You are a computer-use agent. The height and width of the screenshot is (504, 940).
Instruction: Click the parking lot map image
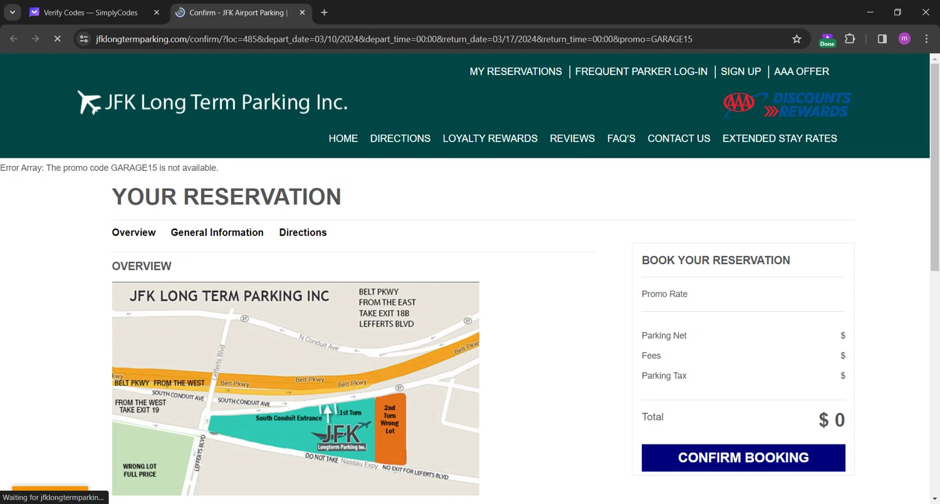(x=295, y=388)
